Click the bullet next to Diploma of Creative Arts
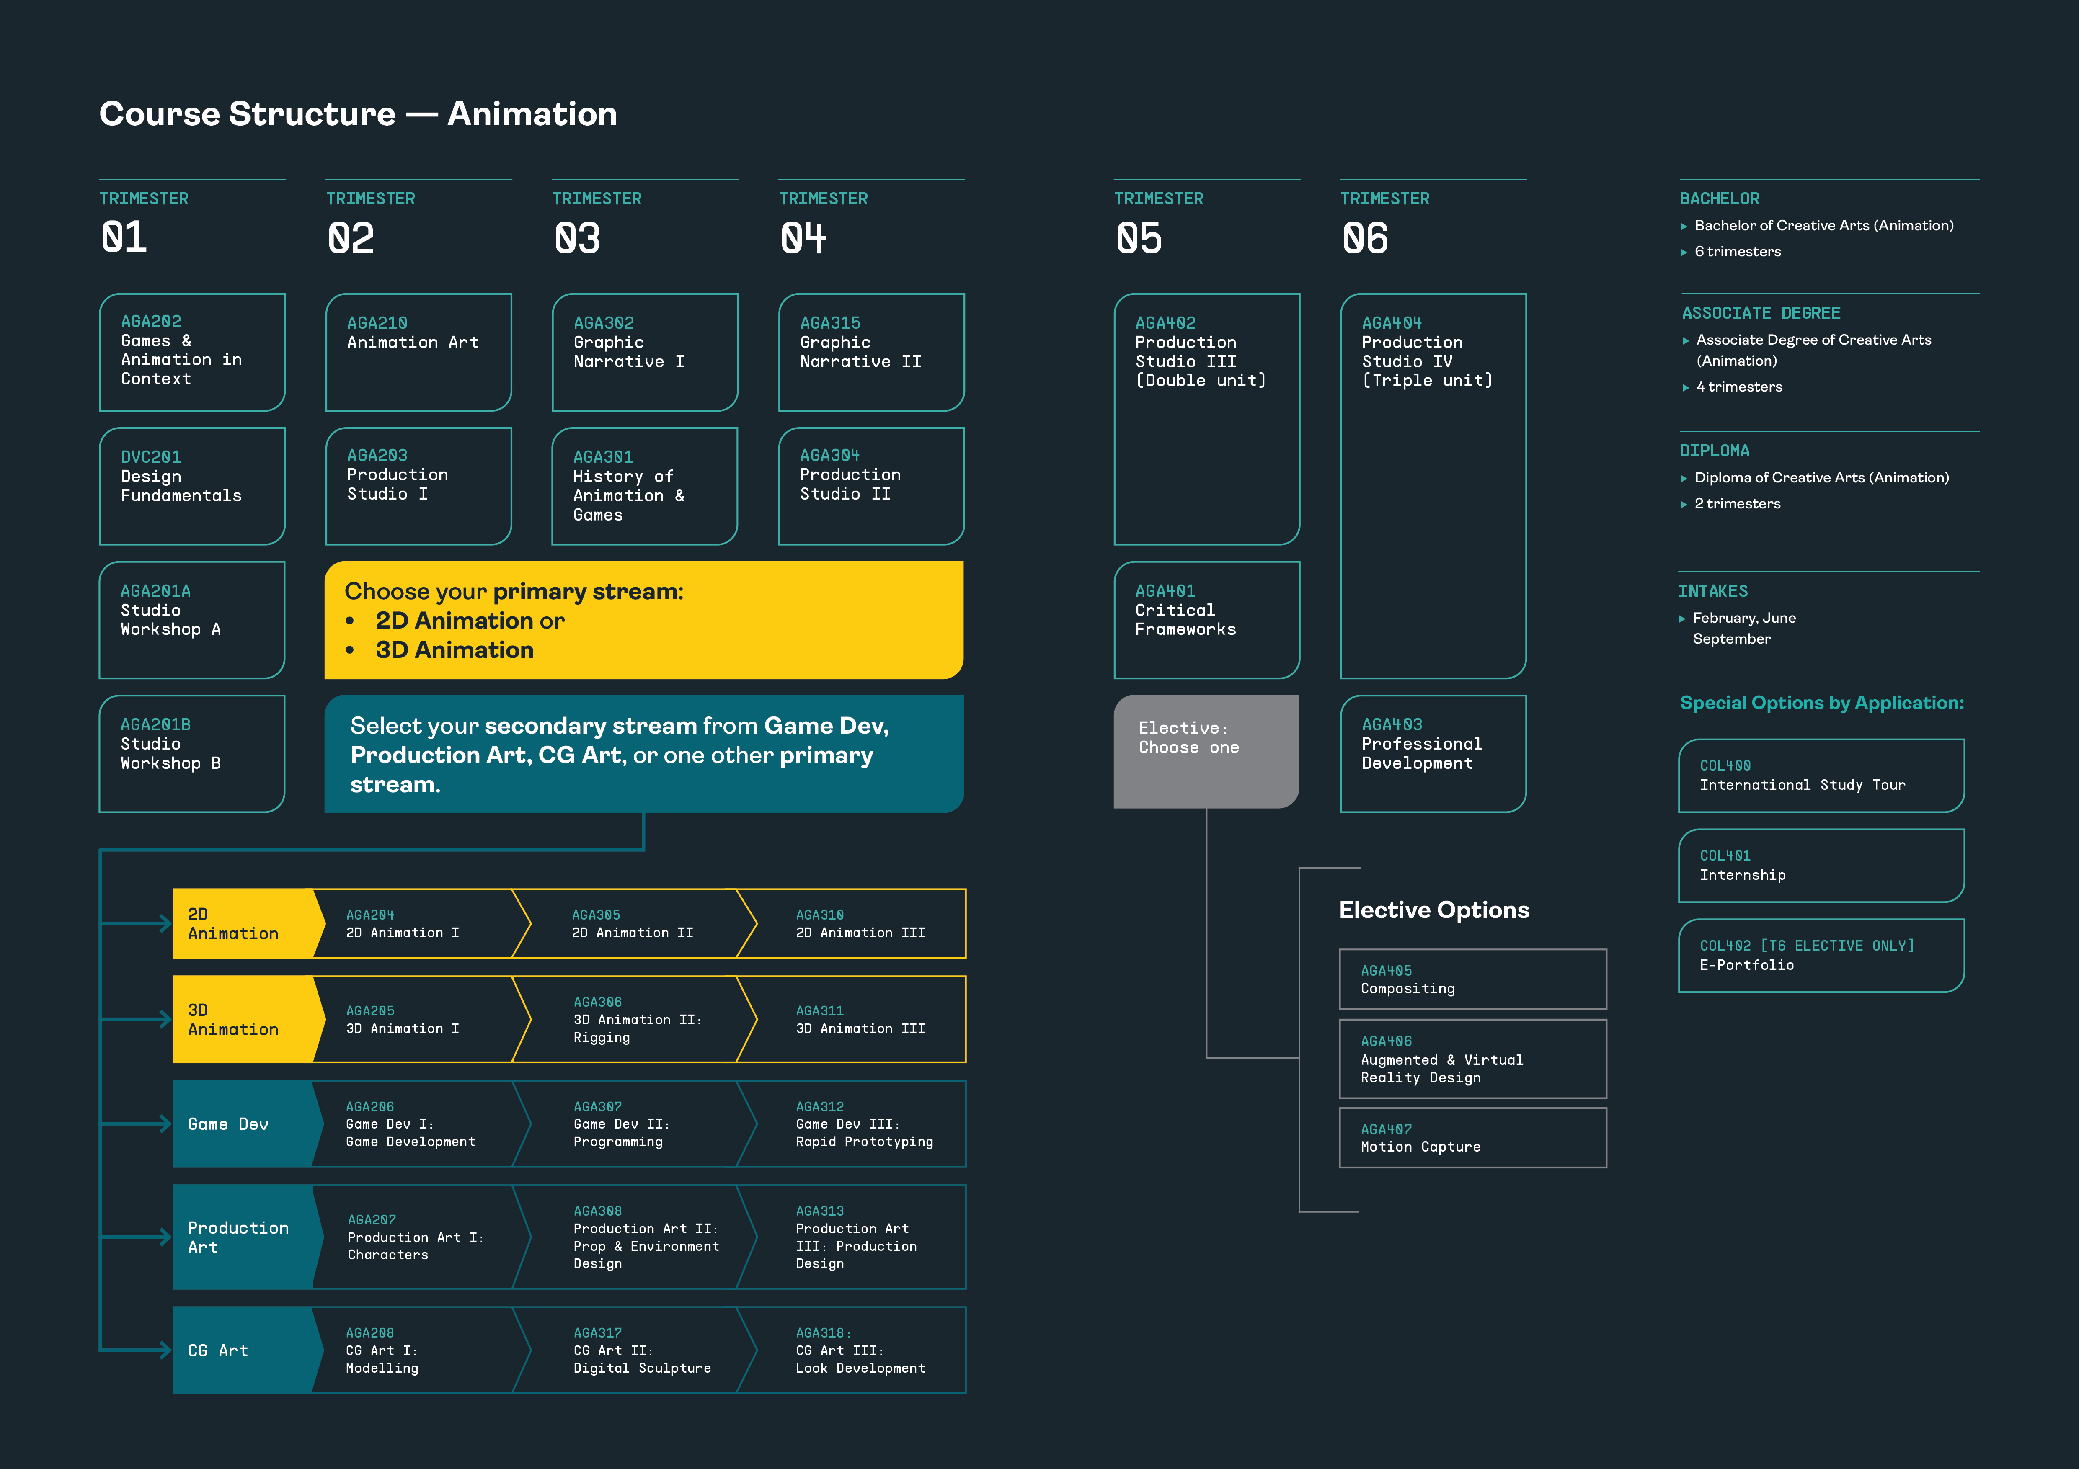The width and height of the screenshot is (2079, 1469). pyautogui.click(x=1684, y=479)
